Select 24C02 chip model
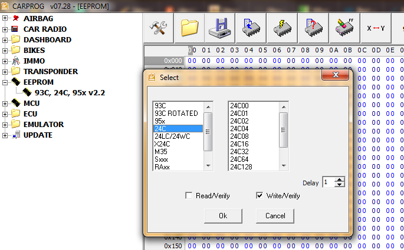 pos(254,121)
